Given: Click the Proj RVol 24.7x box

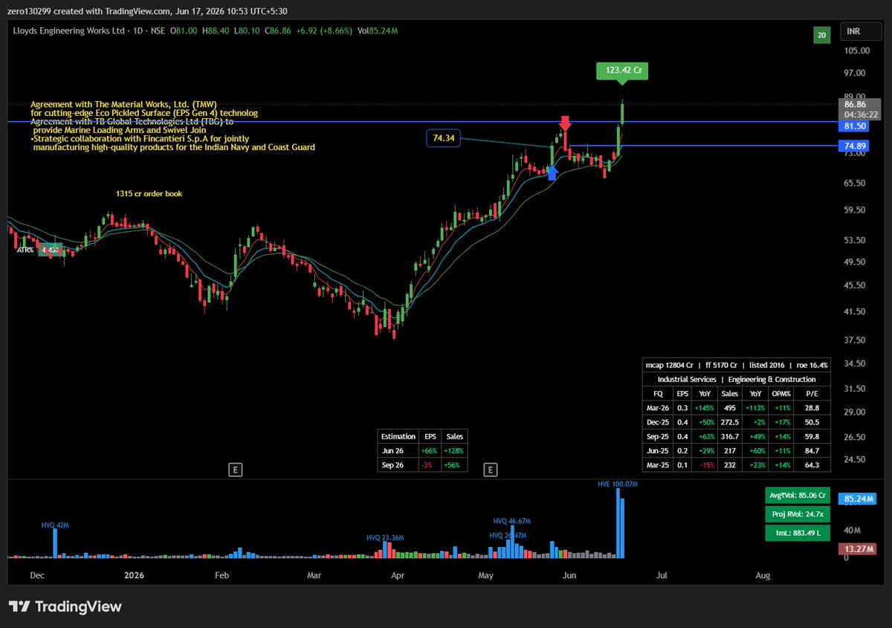Looking at the screenshot, I should [x=798, y=514].
